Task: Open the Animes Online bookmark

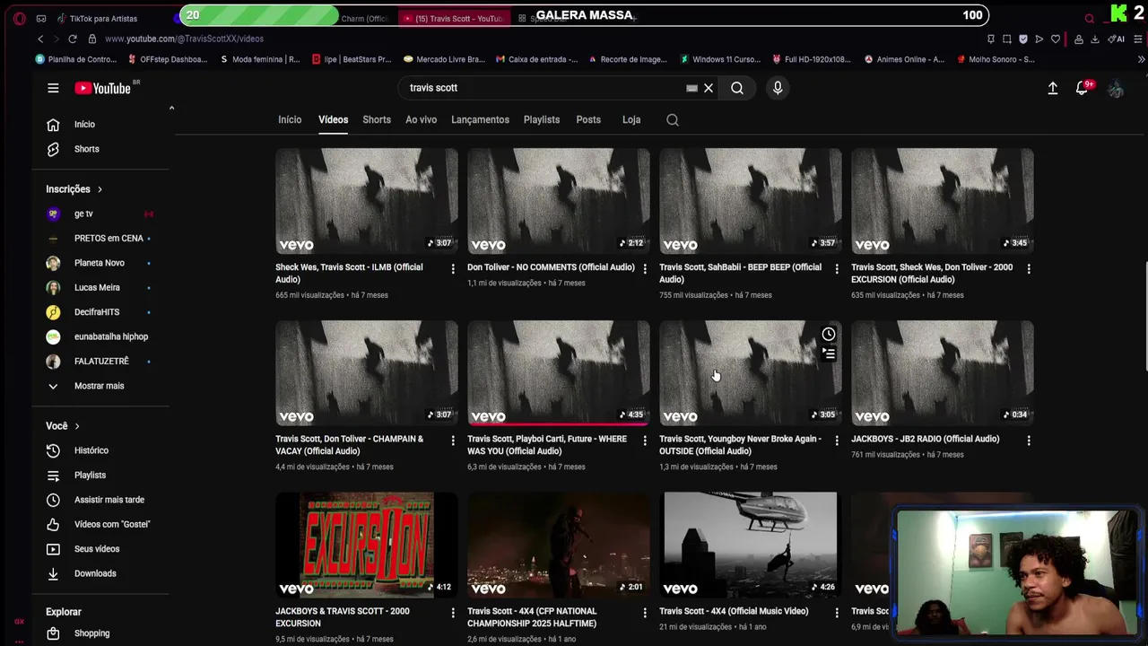Action: click(x=904, y=59)
